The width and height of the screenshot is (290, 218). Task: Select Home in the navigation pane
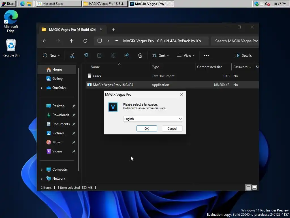coord(57,70)
